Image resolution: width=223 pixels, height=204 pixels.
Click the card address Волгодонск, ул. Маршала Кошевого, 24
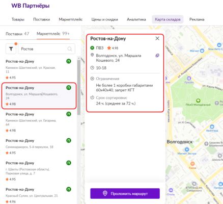coord(119,58)
